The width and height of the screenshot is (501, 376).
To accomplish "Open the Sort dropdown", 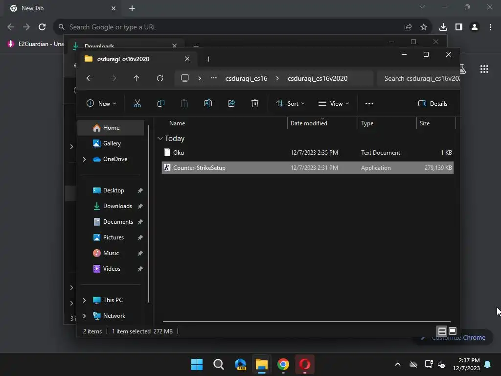I will coord(290,104).
